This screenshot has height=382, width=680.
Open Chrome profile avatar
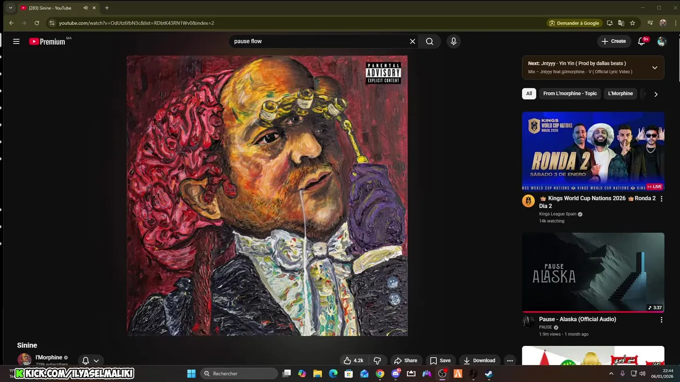point(662,23)
